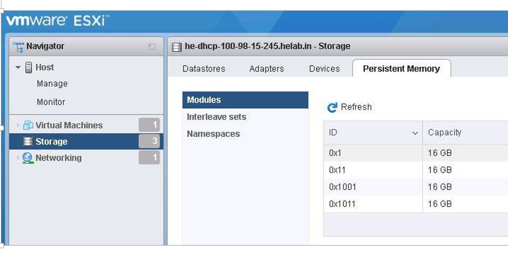Click the Refresh icon above modules table

[332, 108]
